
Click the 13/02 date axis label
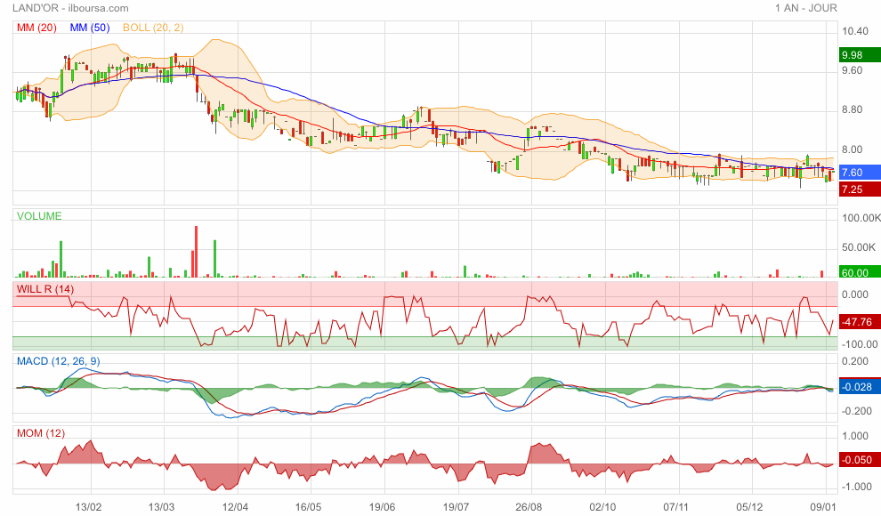pos(89,507)
